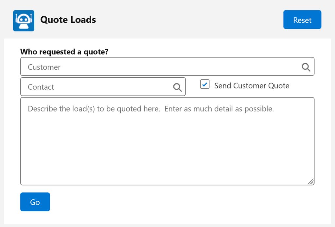Click the Contact placeholder text

[41, 87]
